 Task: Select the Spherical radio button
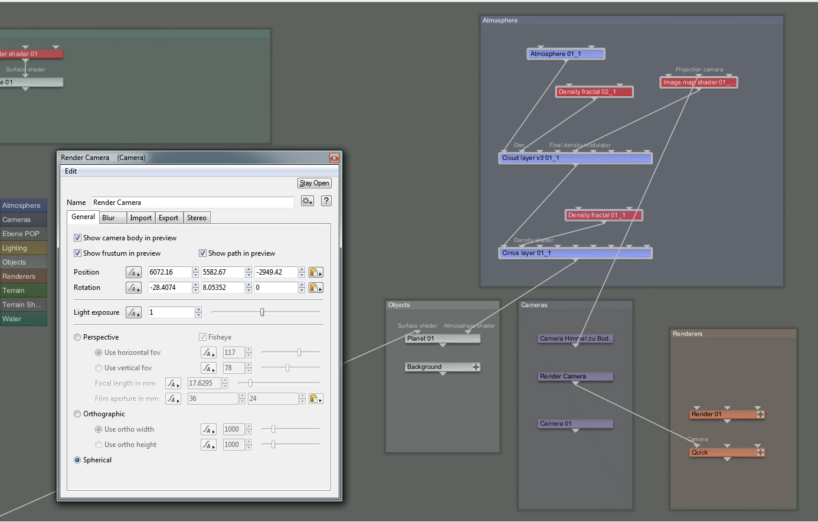pos(77,460)
